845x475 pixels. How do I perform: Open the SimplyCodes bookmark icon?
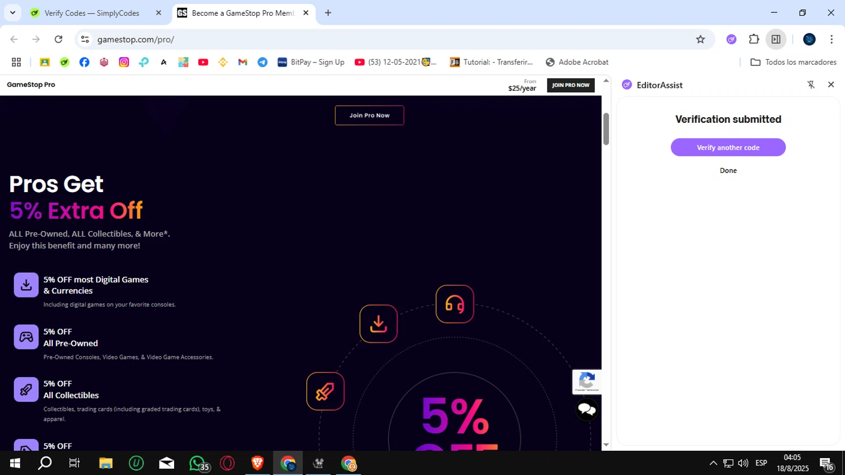click(65, 62)
